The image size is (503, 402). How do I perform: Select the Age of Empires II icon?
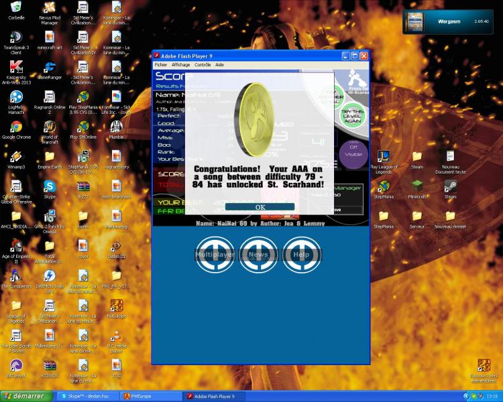point(16,252)
